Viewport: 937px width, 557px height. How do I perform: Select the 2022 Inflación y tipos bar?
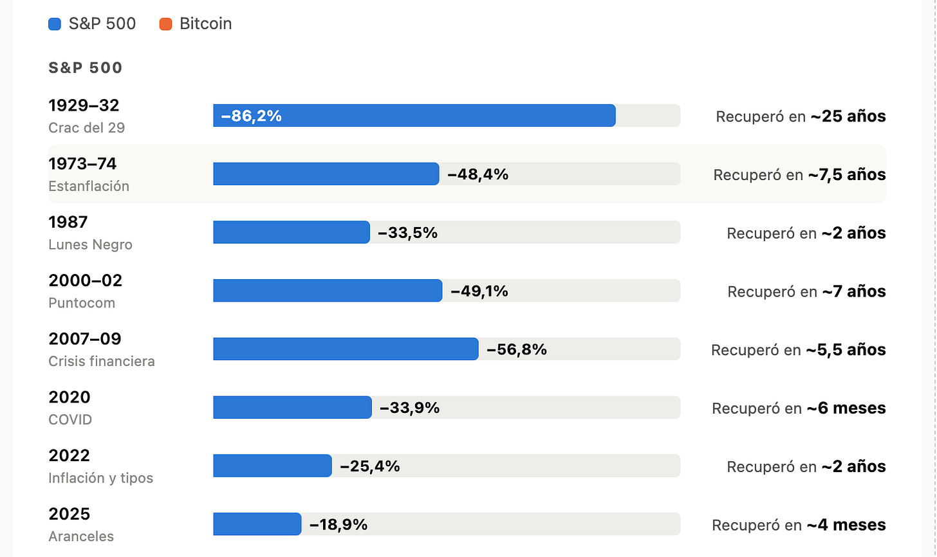(x=273, y=466)
